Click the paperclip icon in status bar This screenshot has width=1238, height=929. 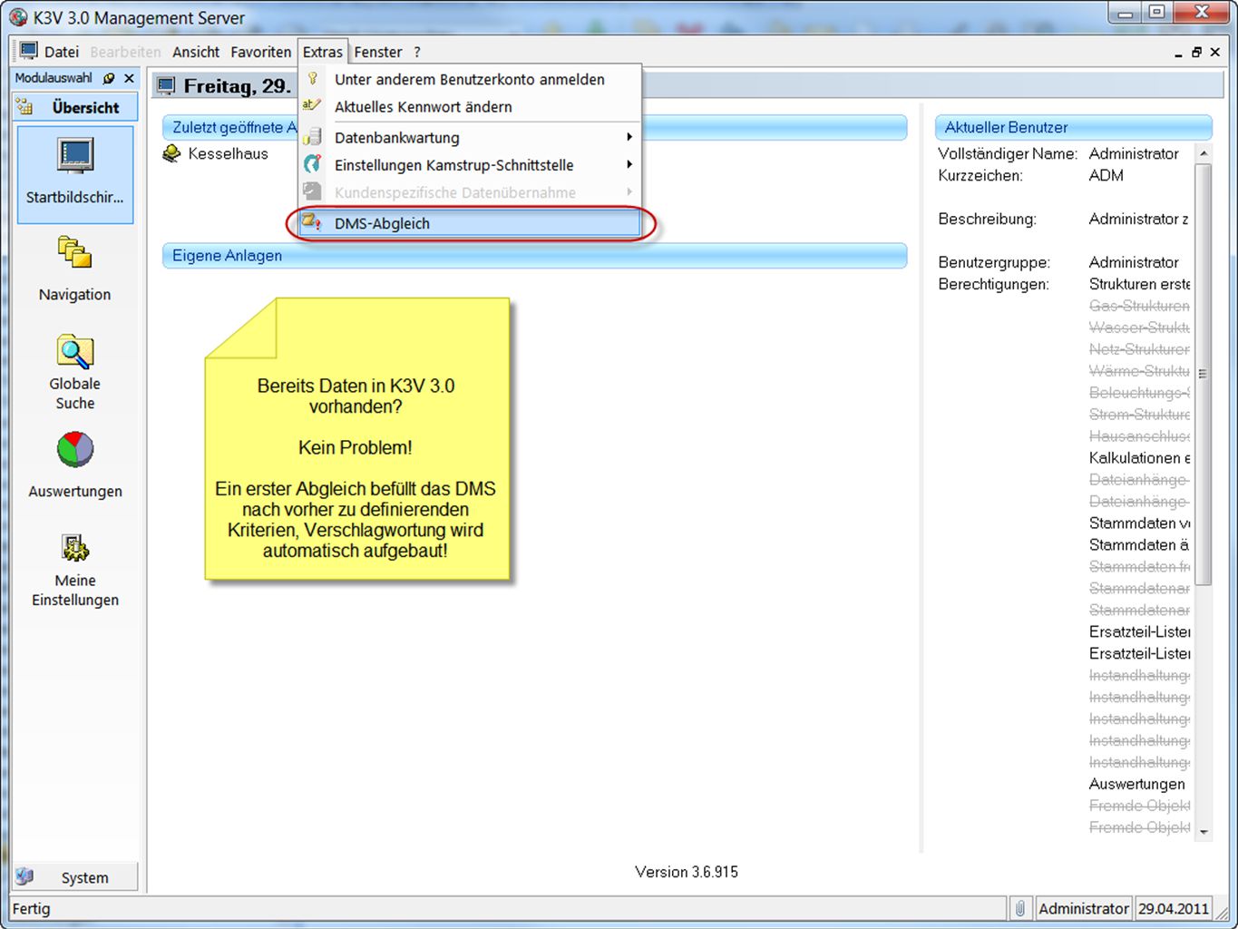point(1020,908)
